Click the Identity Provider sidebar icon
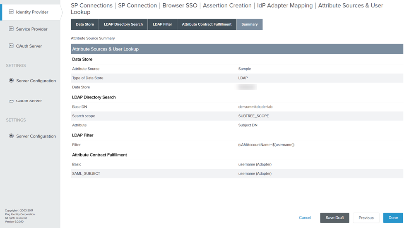Viewport: 414px width, 228px height. [x=11, y=12]
